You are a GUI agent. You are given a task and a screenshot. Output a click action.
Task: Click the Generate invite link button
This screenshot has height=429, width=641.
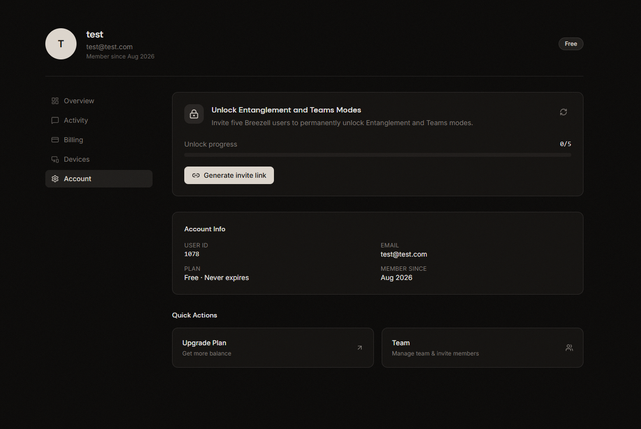[229, 175]
